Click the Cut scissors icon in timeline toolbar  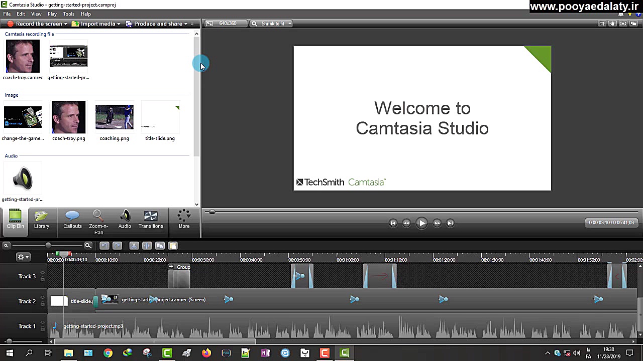click(134, 246)
